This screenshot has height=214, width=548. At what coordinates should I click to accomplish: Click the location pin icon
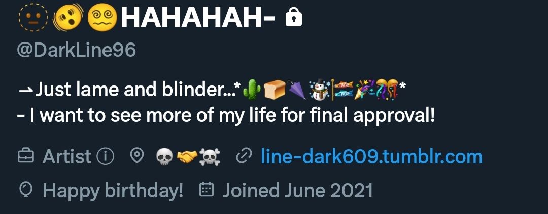coord(136,156)
